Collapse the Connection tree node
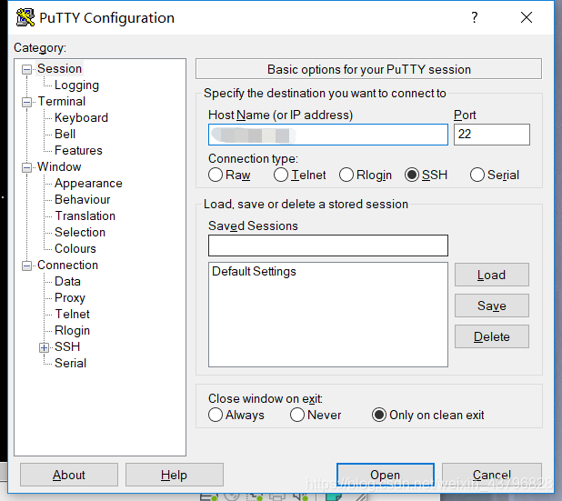 [x=26, y=266]
